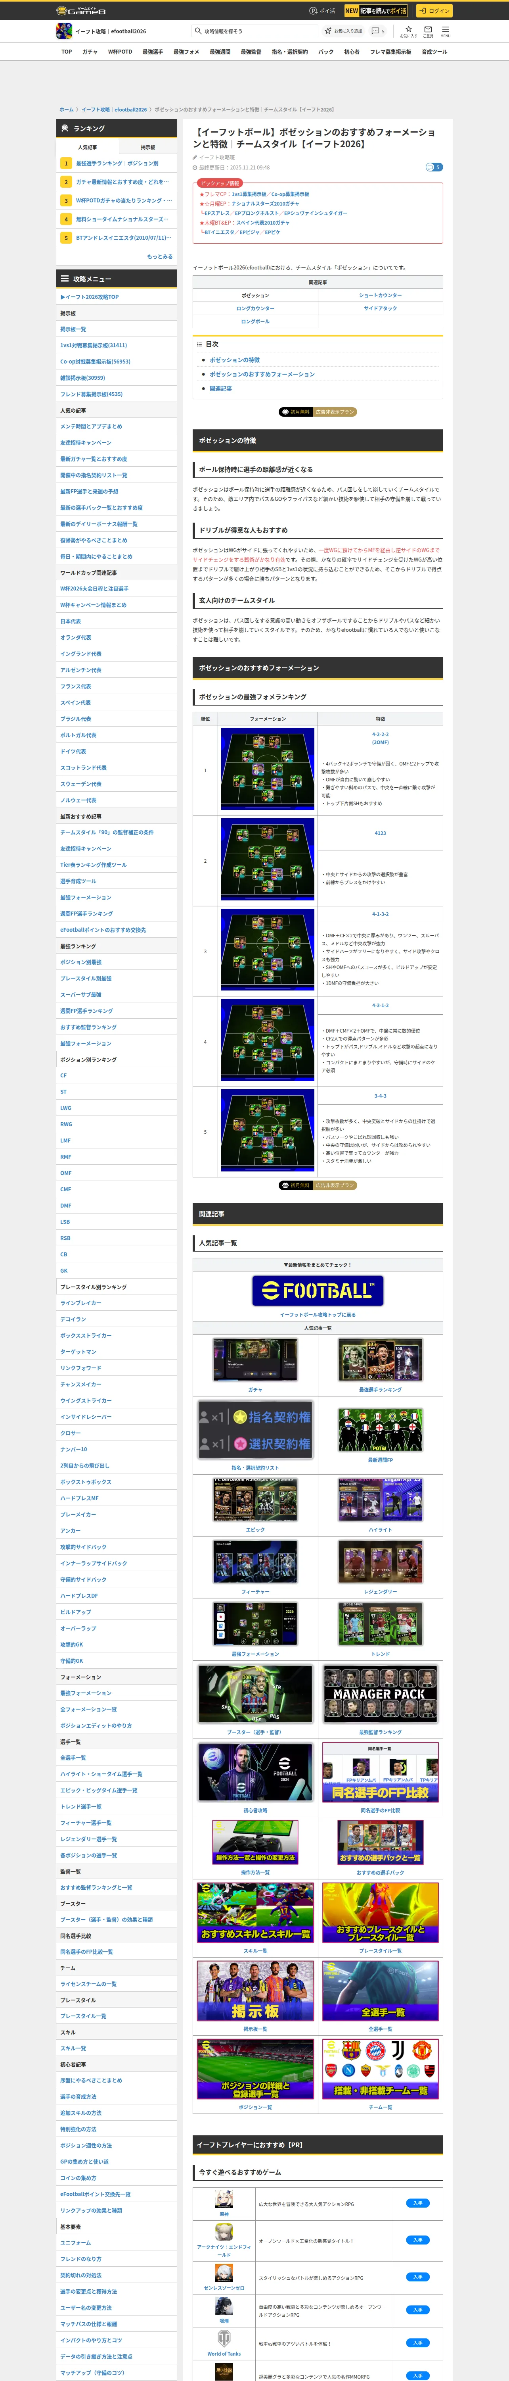Open the 最強選手 navigation menu item
Image resolution: width=509 pixels, height=2381 pixels.
pyautogui.click(x=153, y=52)
